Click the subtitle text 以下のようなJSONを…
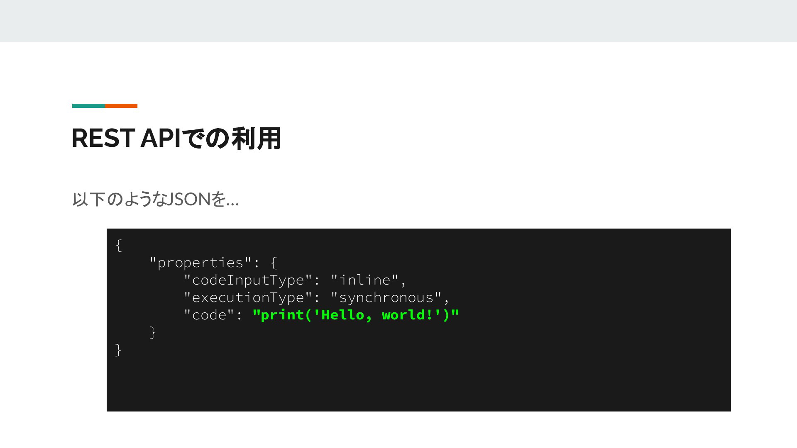 (x=155, y=199)
